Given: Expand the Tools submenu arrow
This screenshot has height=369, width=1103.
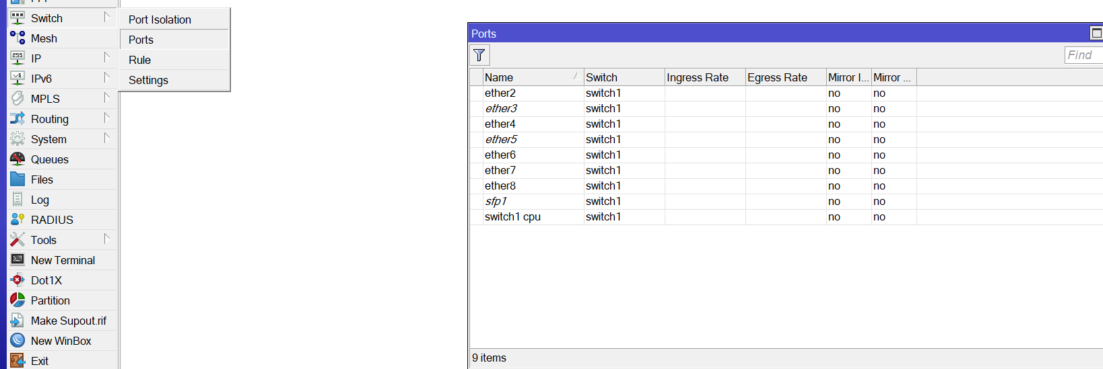Looking at the screenshot, I should coord(106,239).
